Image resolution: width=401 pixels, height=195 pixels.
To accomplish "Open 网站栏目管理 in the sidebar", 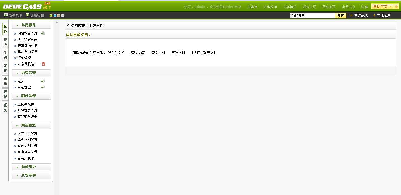I will (27, 33).
